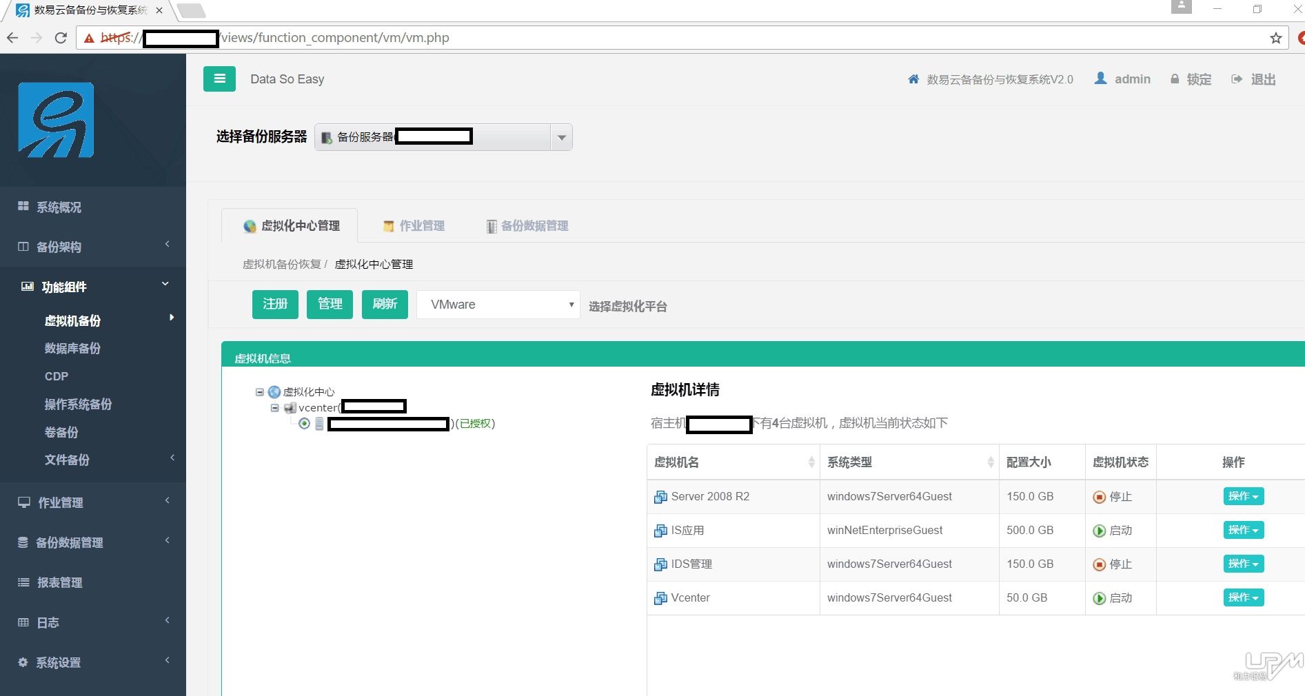Open 操作系统备份 submenu item
This screenshot has width=1305, height=696.
coord(78,404)
